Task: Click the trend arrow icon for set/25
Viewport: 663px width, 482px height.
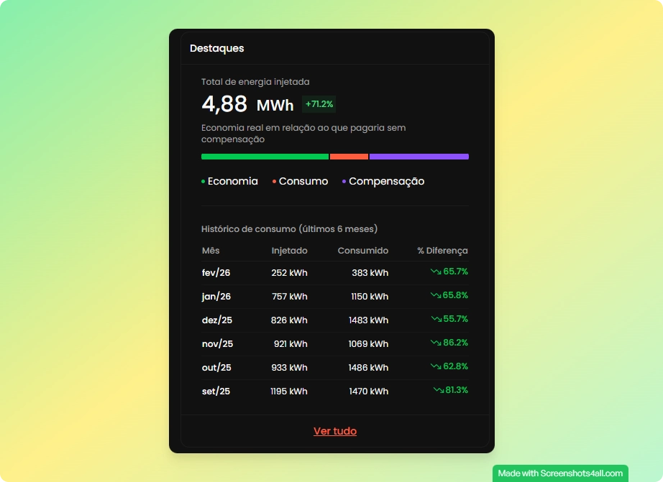Action: (x=438, y=390)
